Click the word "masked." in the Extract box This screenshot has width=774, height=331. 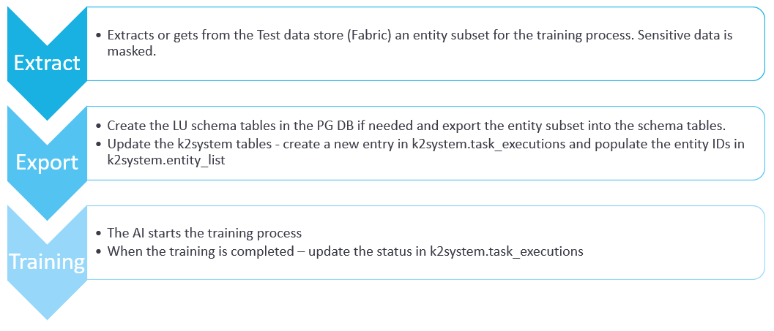pyautogui.click(x=132, y=53)
